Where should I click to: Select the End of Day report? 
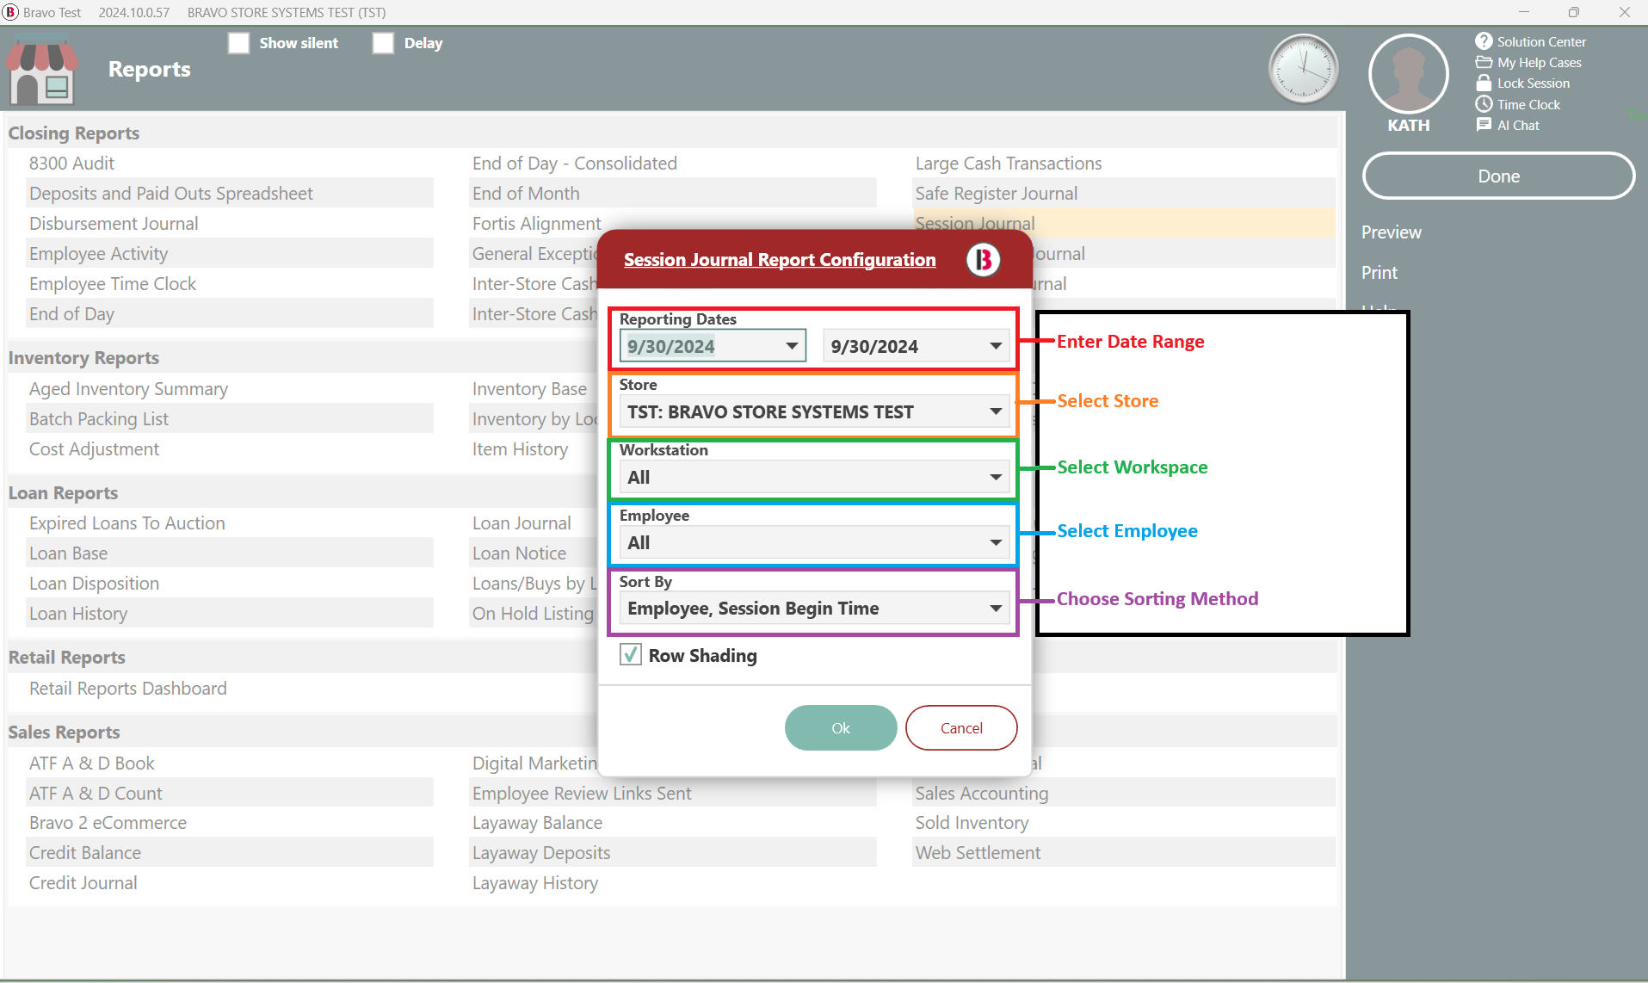tap(71, 313)
